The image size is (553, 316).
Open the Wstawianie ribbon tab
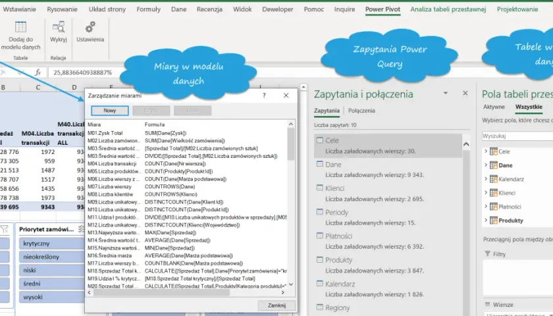tap(19, 9)
